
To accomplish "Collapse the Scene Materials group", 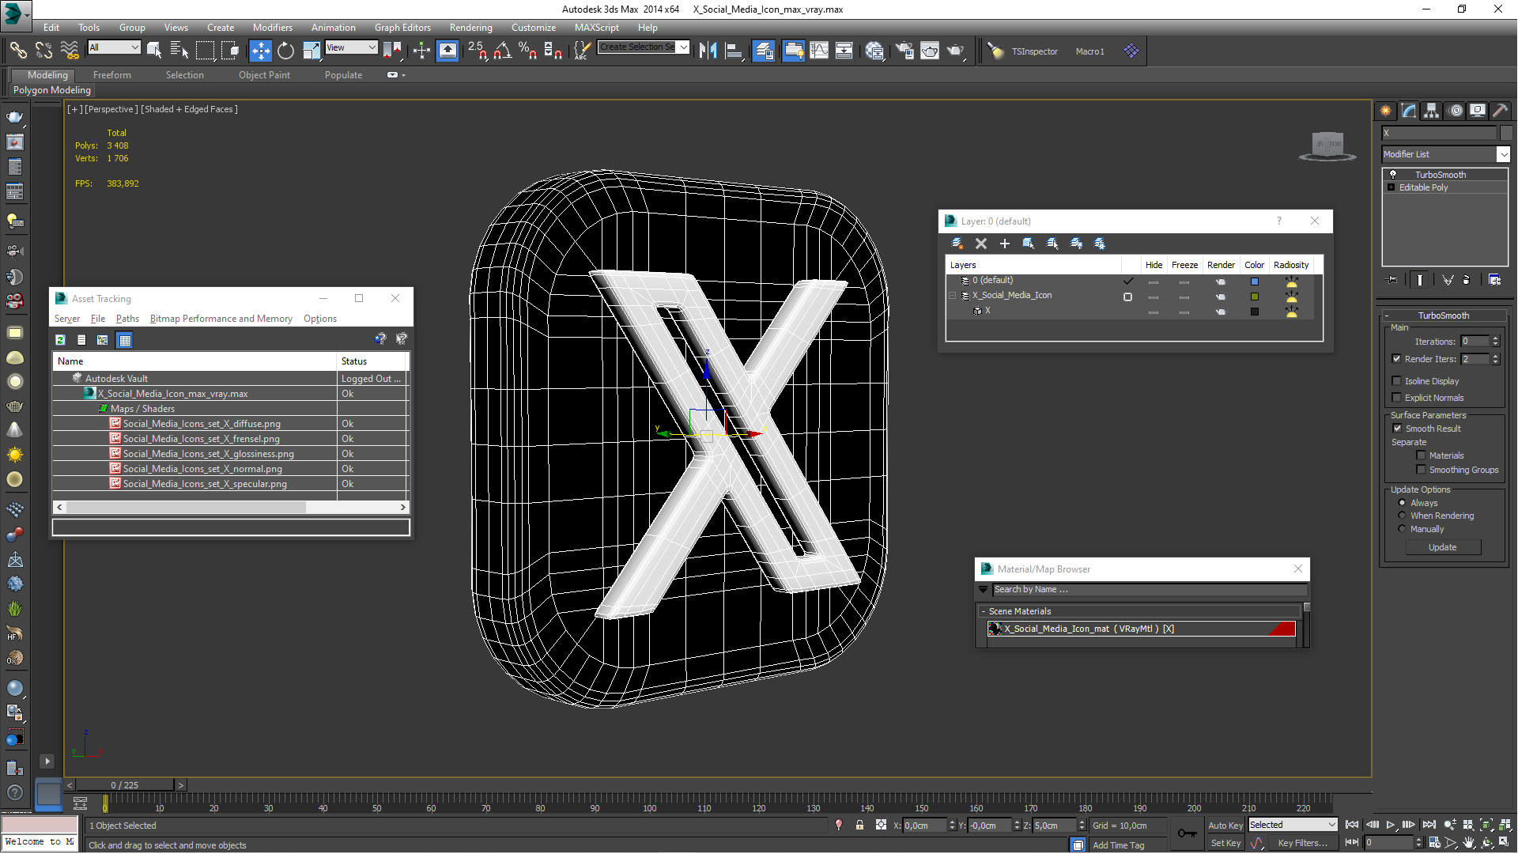I will pos(984,611).
